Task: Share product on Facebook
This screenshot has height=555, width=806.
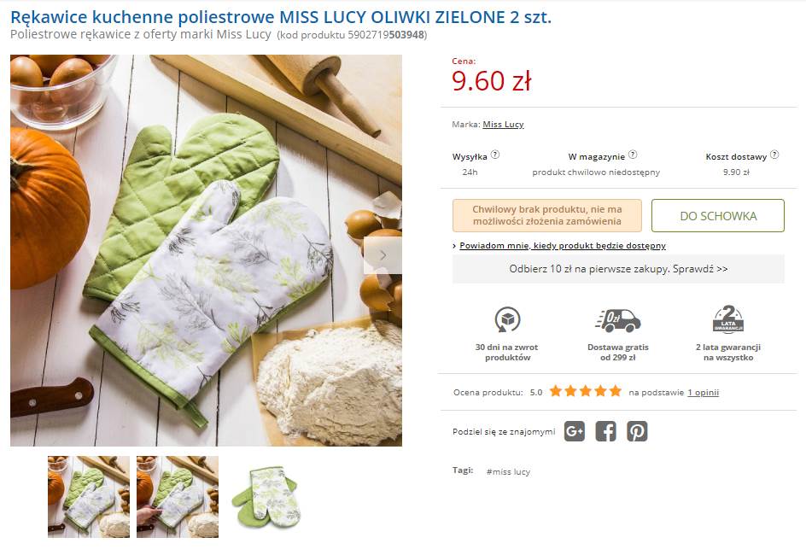Action: point(605,431)
